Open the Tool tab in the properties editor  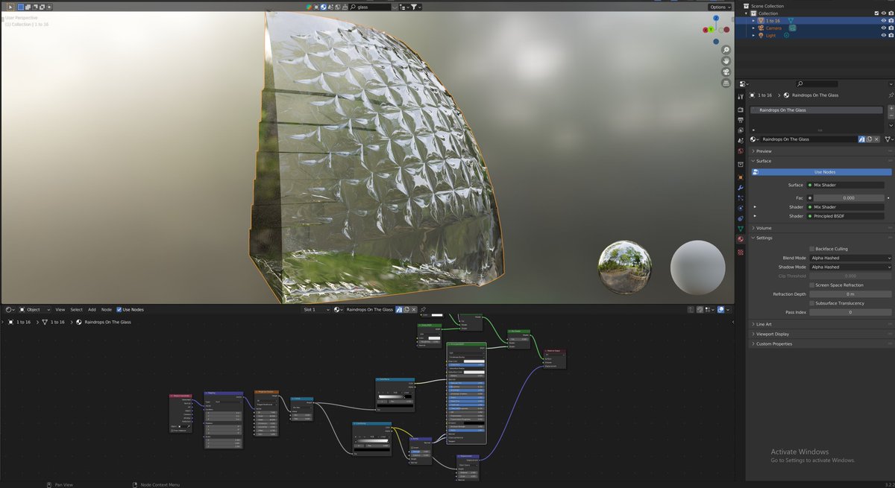coord(741,97)
